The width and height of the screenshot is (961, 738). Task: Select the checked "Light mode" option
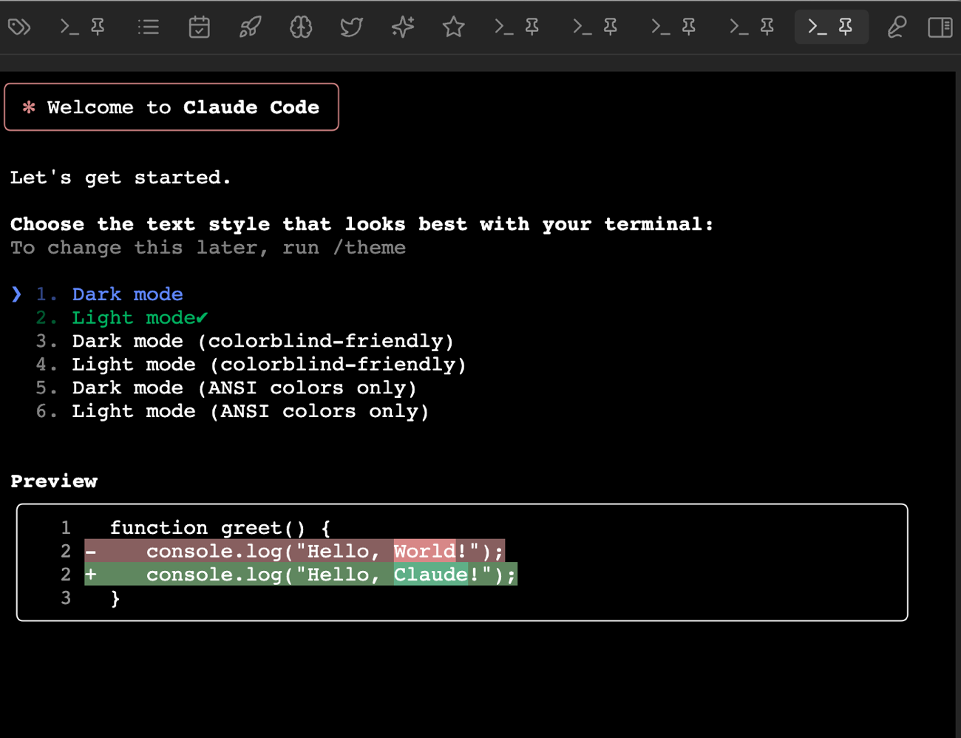(133, 318)
